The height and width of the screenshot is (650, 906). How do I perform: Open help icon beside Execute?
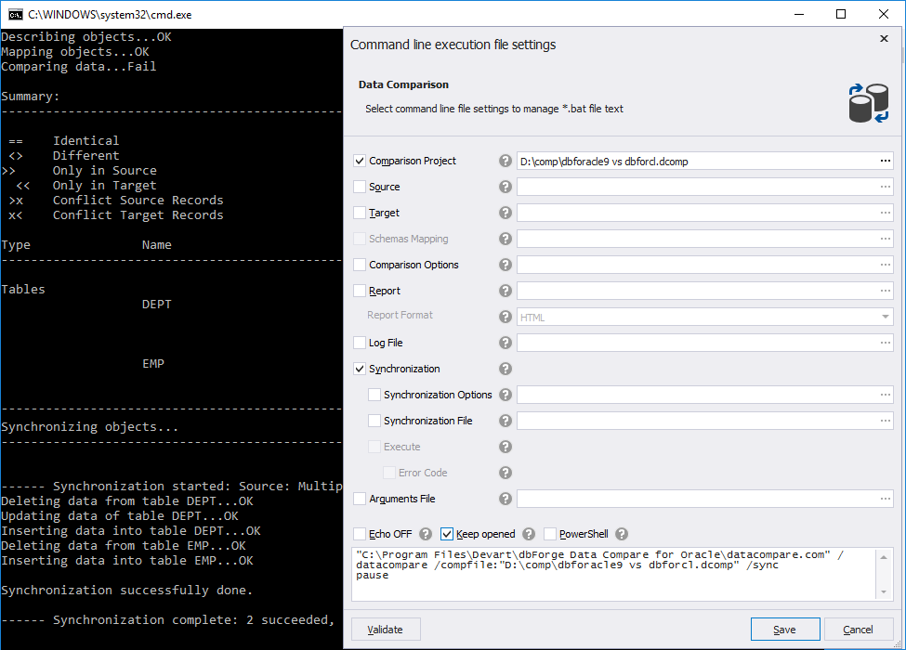coord(505,447)
